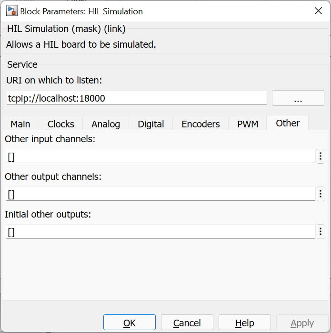Click the Initial other outputs field
Image resolution: width=331 pixels, height=333 pixels.
(160, 232)
